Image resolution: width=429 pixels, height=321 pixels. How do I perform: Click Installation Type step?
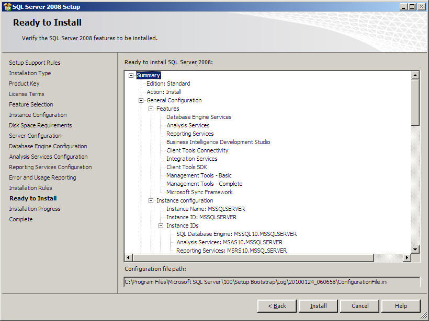point(30,73)
